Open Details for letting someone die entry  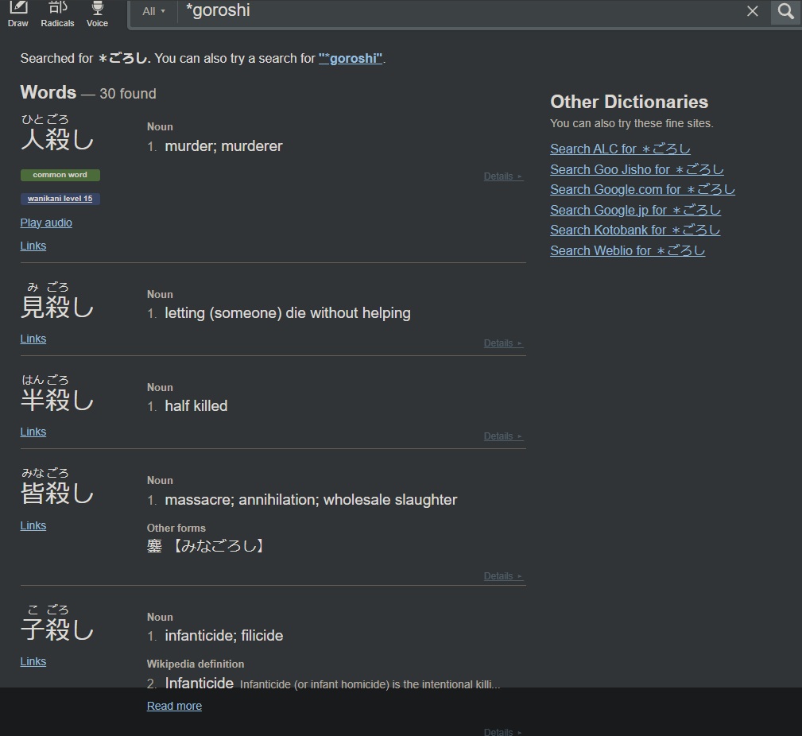click(503, 343)
